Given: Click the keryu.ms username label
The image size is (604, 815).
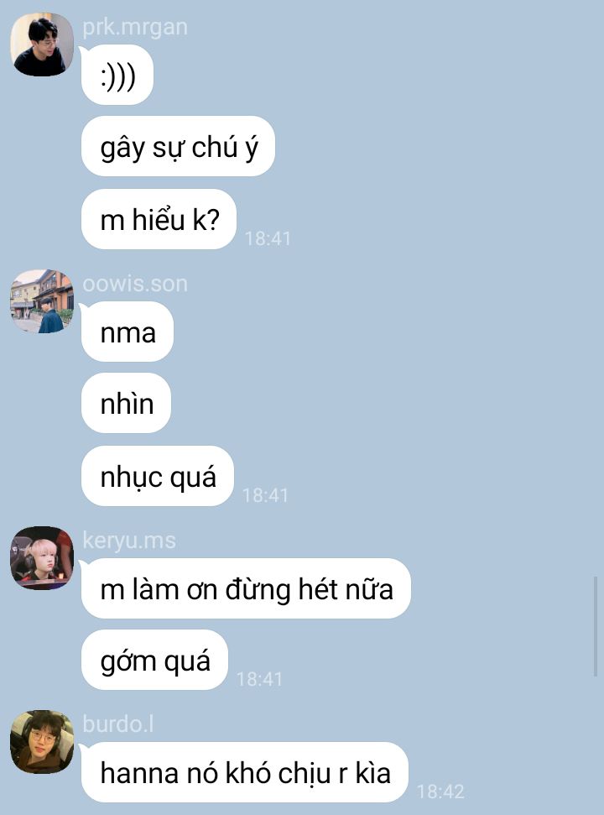Looking at the screenshot, I should pyautogui.click(x=129, y=541).
